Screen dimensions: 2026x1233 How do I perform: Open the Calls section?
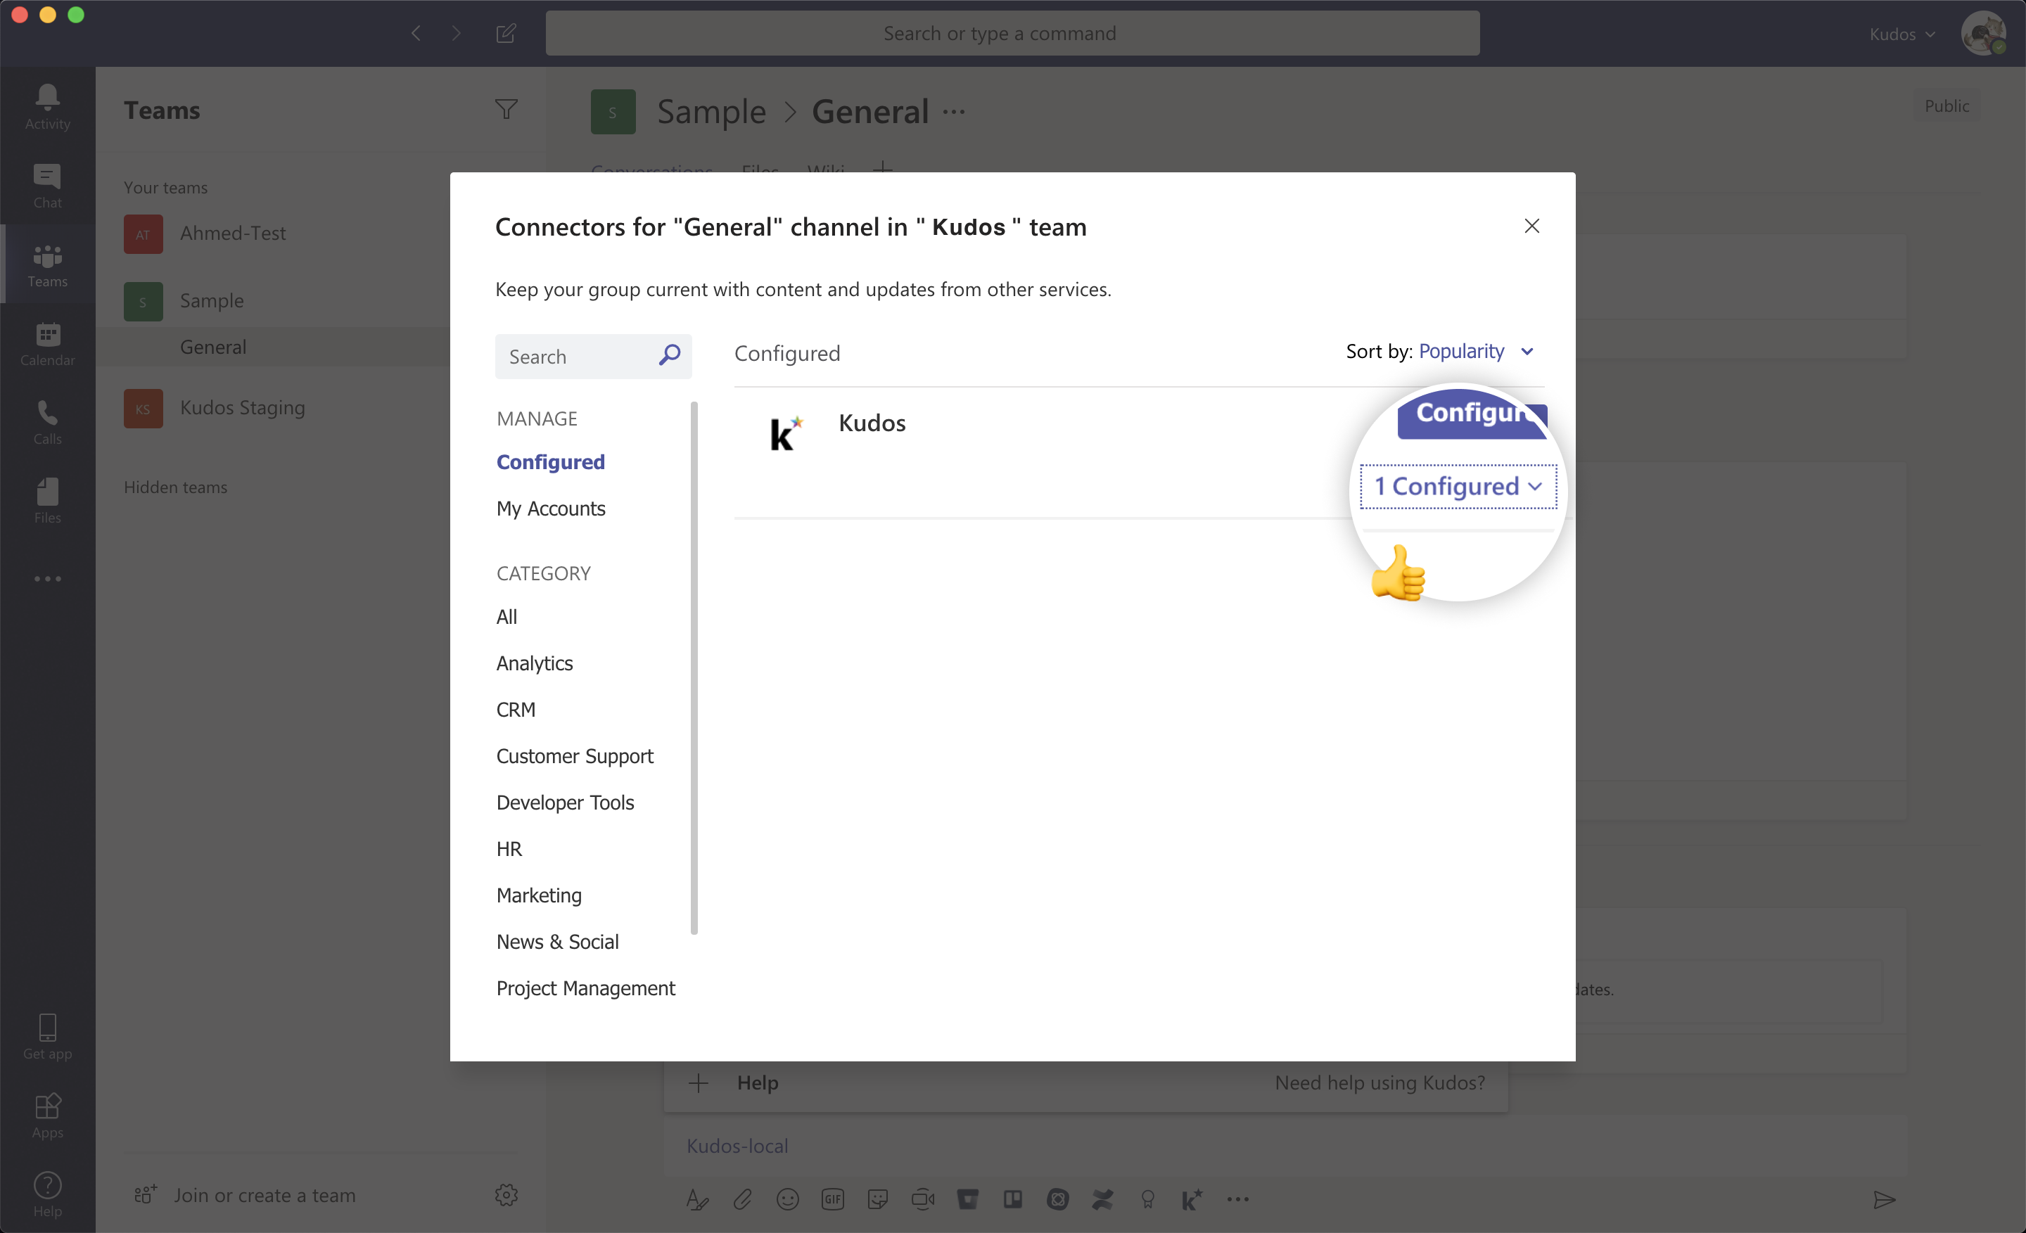point(47,423)
